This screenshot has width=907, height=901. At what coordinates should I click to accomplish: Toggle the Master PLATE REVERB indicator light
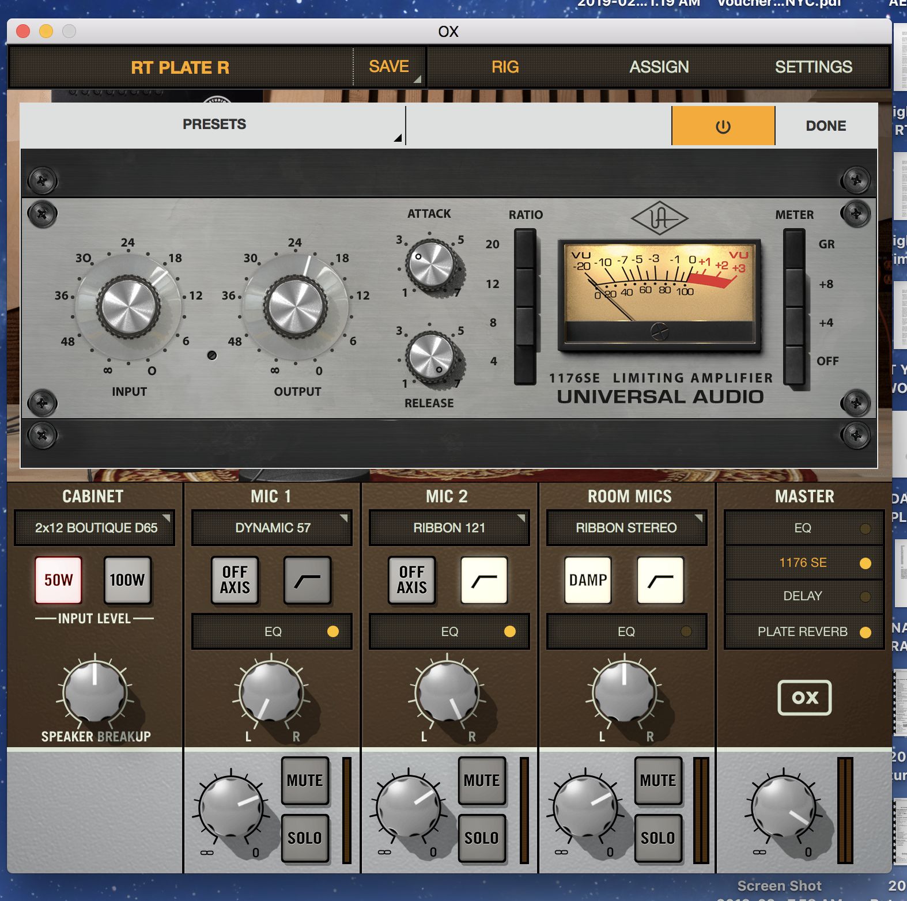[x=865, y=633]
